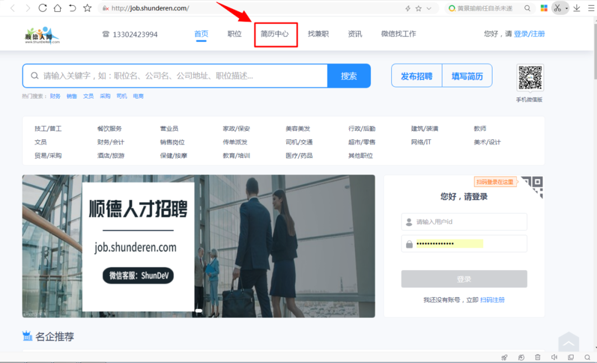
Task: Select job category 司机/交通
Action: (299, 142)
